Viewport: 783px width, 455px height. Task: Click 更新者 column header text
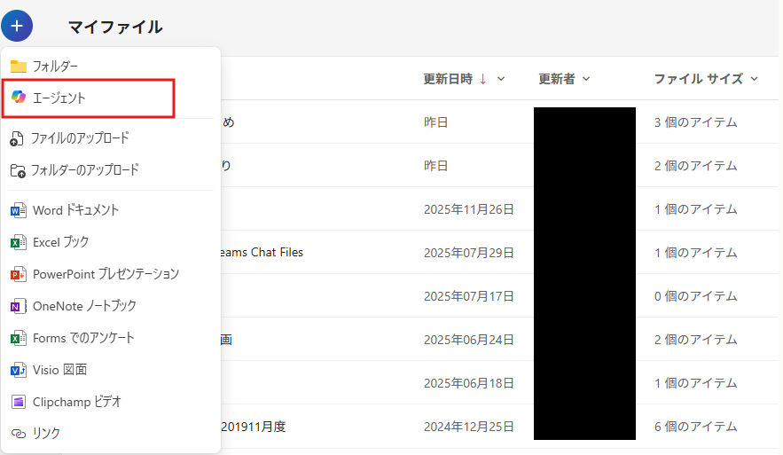click(x=557, y=79)
